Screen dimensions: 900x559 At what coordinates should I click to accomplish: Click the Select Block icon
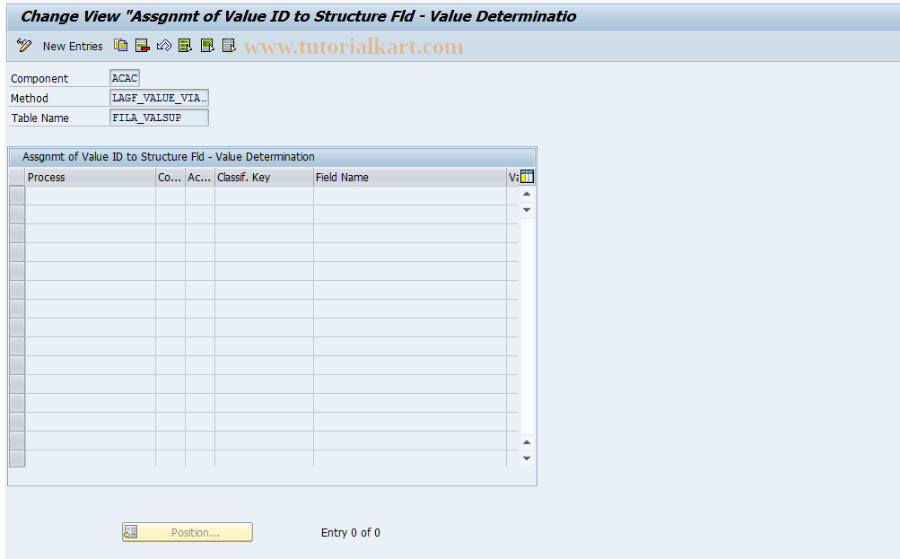pos(207,46)
